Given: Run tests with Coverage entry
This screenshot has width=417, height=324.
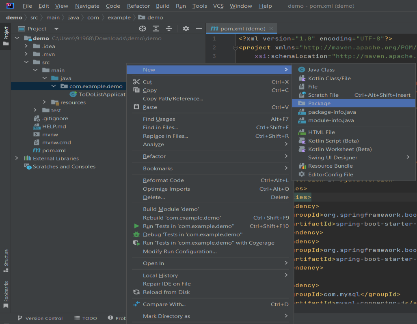Looking at the screenshot, I should pyautogui.click(x=210, y=243).
